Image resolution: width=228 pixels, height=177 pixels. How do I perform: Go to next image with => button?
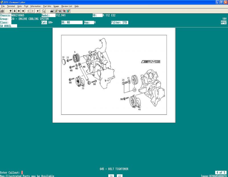tap(120, 176)
